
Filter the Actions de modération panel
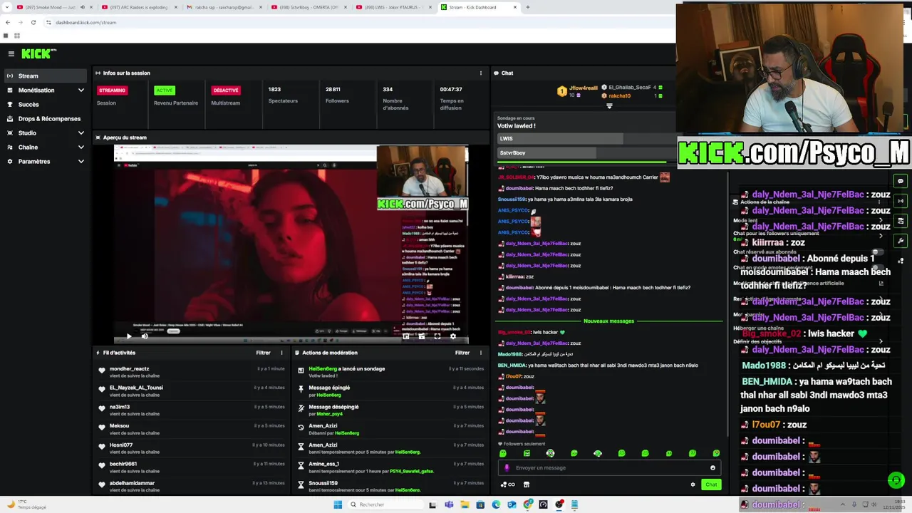point(462,353)
